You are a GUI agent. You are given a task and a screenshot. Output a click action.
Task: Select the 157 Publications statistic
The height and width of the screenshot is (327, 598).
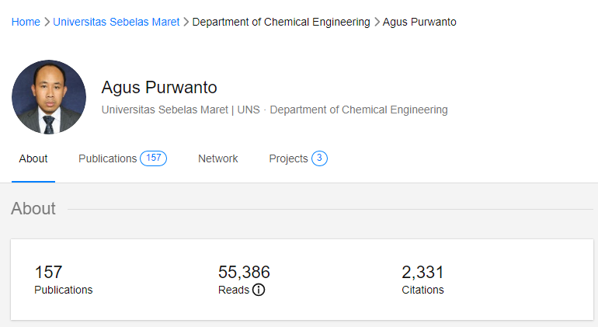tap(63, 280)
